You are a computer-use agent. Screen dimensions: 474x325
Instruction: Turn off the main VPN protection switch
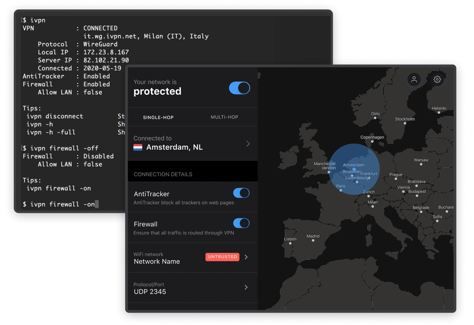coord(239,88)
